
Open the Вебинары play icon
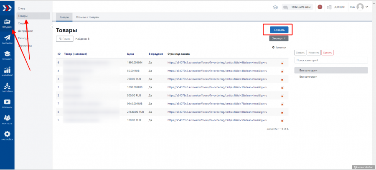[x=7, y=103]
